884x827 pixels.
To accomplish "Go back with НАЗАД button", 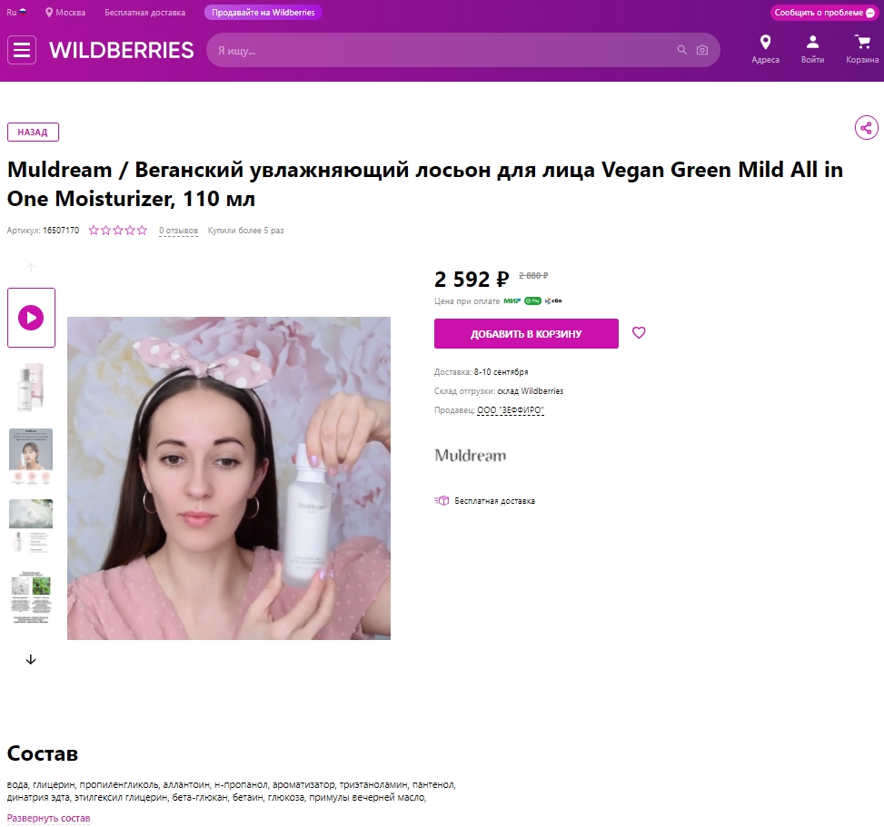I will coord(33,132).
